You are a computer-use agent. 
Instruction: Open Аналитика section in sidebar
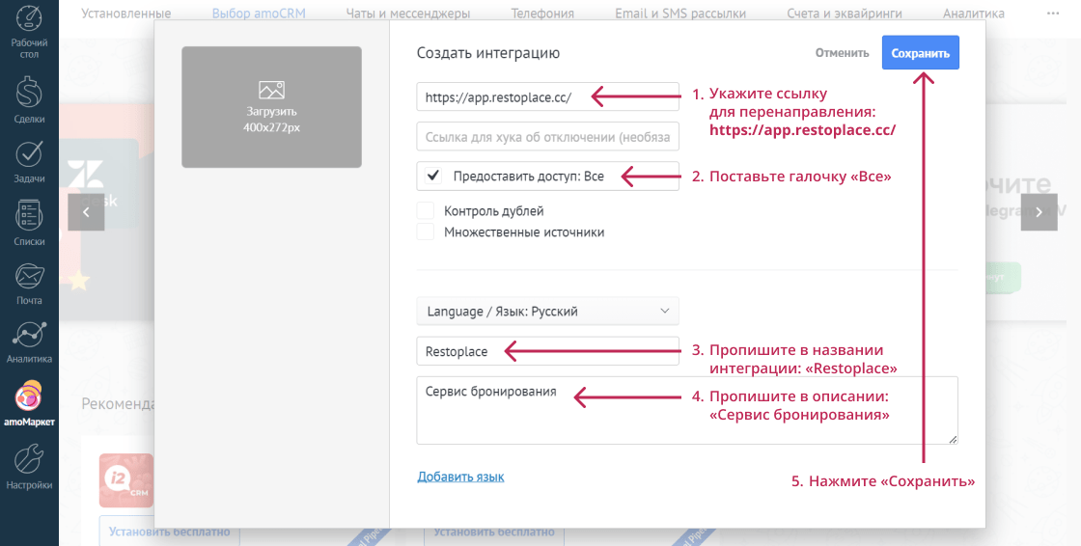point(29,341)
